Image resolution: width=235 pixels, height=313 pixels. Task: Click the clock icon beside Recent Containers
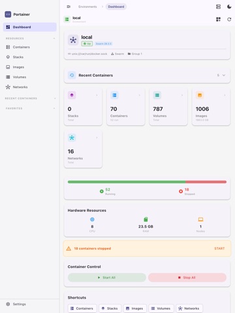pos(72,75)
